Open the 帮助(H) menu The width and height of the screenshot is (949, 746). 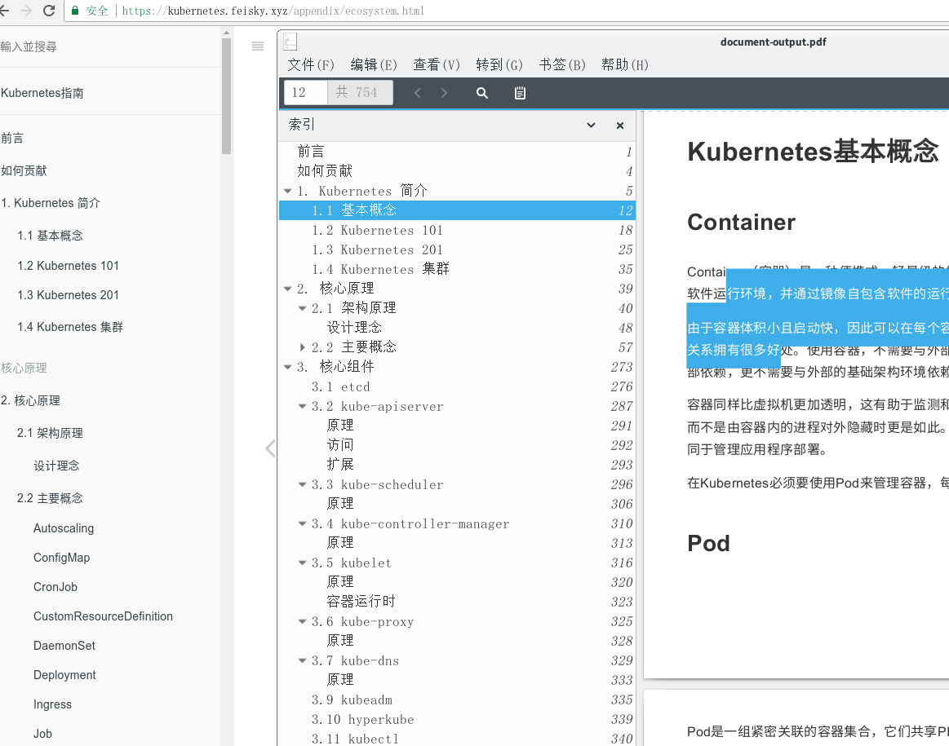(x=624, y=64)
